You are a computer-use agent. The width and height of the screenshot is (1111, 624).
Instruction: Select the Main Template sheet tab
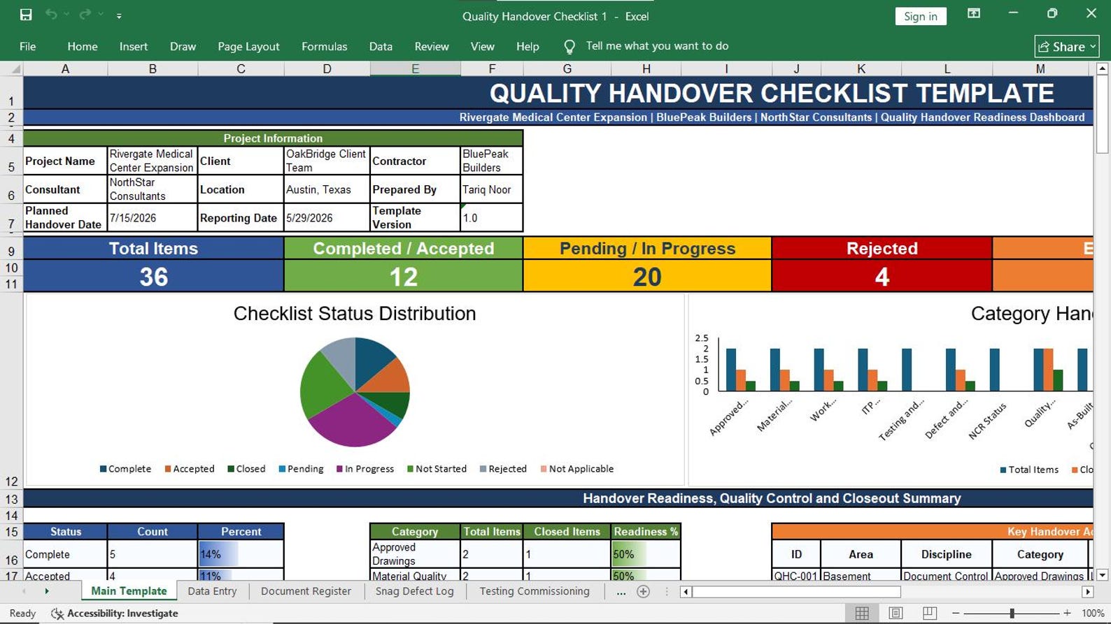pyautogui.click(x=129, y=591)
